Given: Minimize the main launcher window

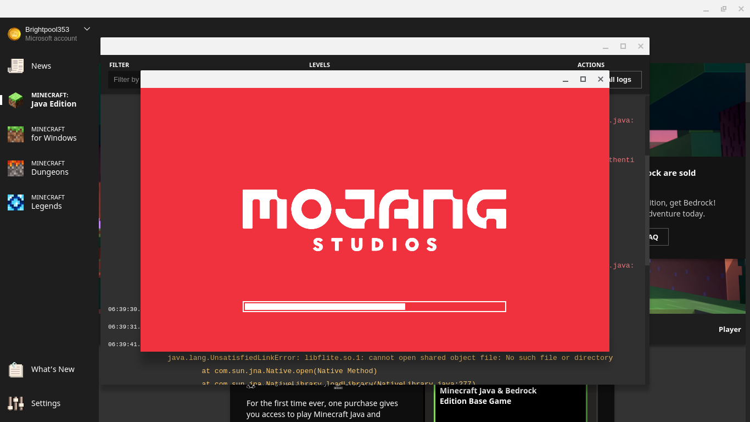Looking at the screenshot, I should (706, 9).
